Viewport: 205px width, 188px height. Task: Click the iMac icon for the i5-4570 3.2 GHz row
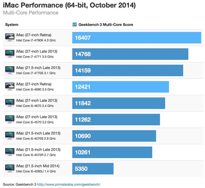10,119
